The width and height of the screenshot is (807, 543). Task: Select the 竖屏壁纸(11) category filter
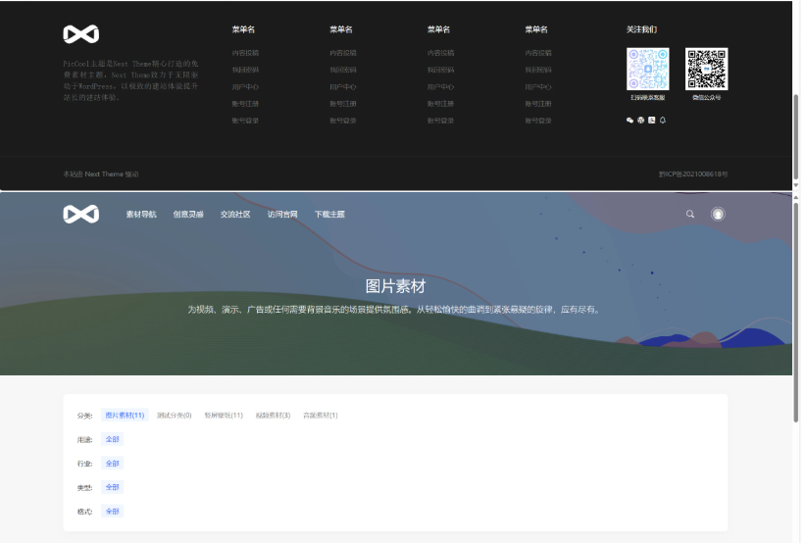coord(224,416)
